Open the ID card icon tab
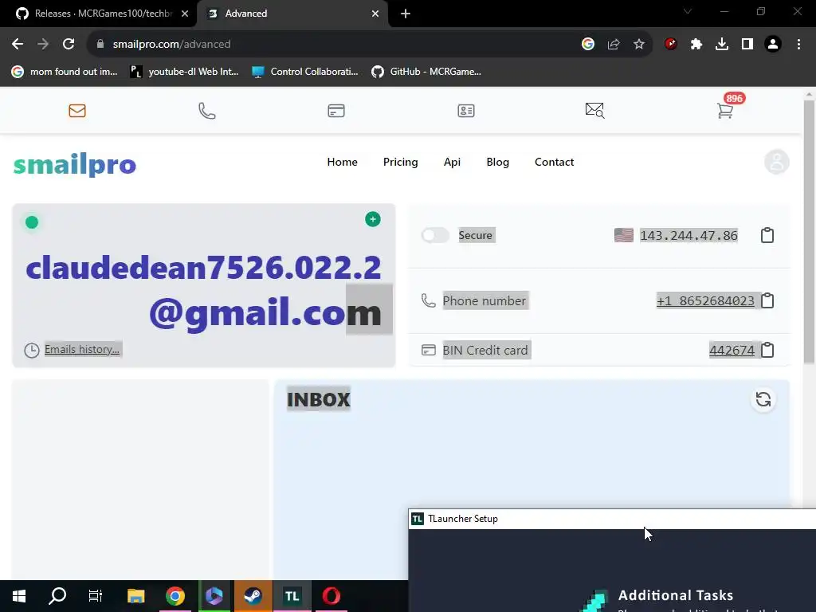Screen dimensions: 816x612 pos(465,110)
